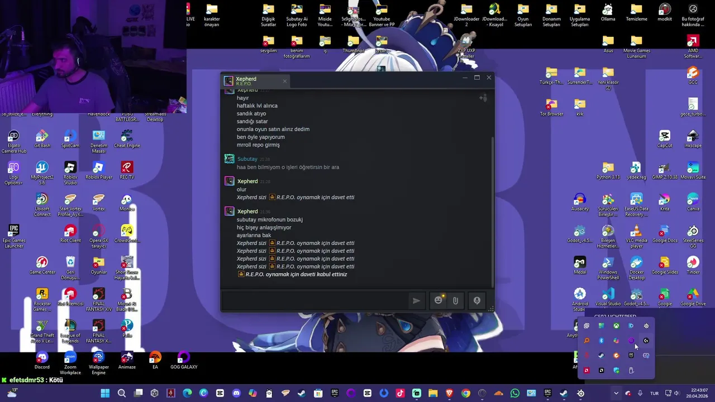
Task: Click AMD Software icon in tray overflow
Action: coord(587,370)
